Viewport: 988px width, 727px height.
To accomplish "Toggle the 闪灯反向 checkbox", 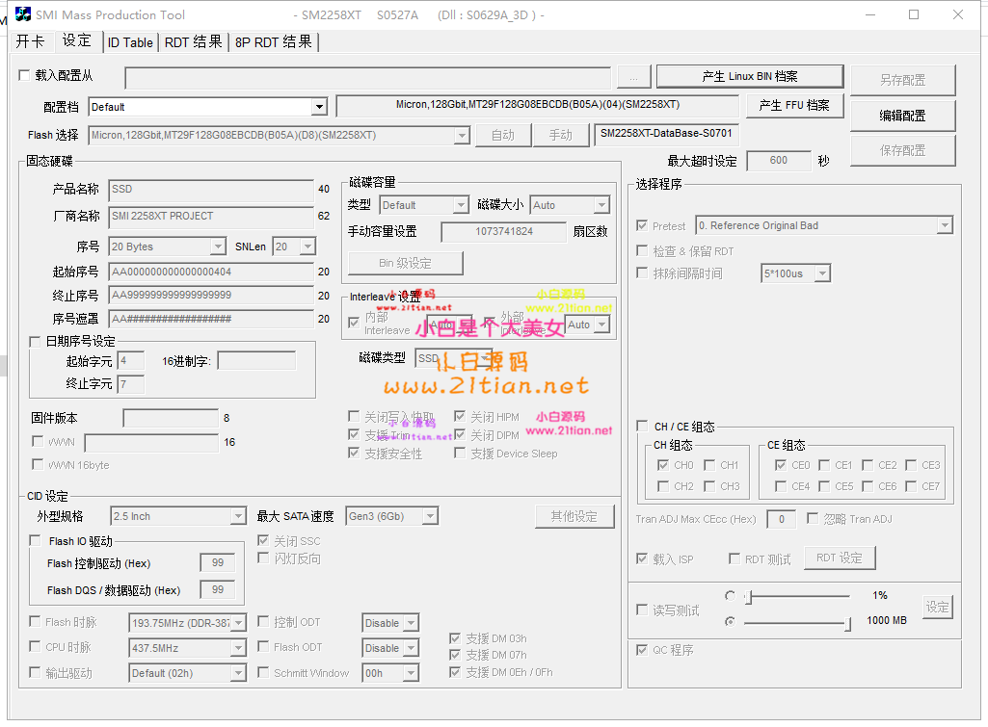I will [263, 558].
